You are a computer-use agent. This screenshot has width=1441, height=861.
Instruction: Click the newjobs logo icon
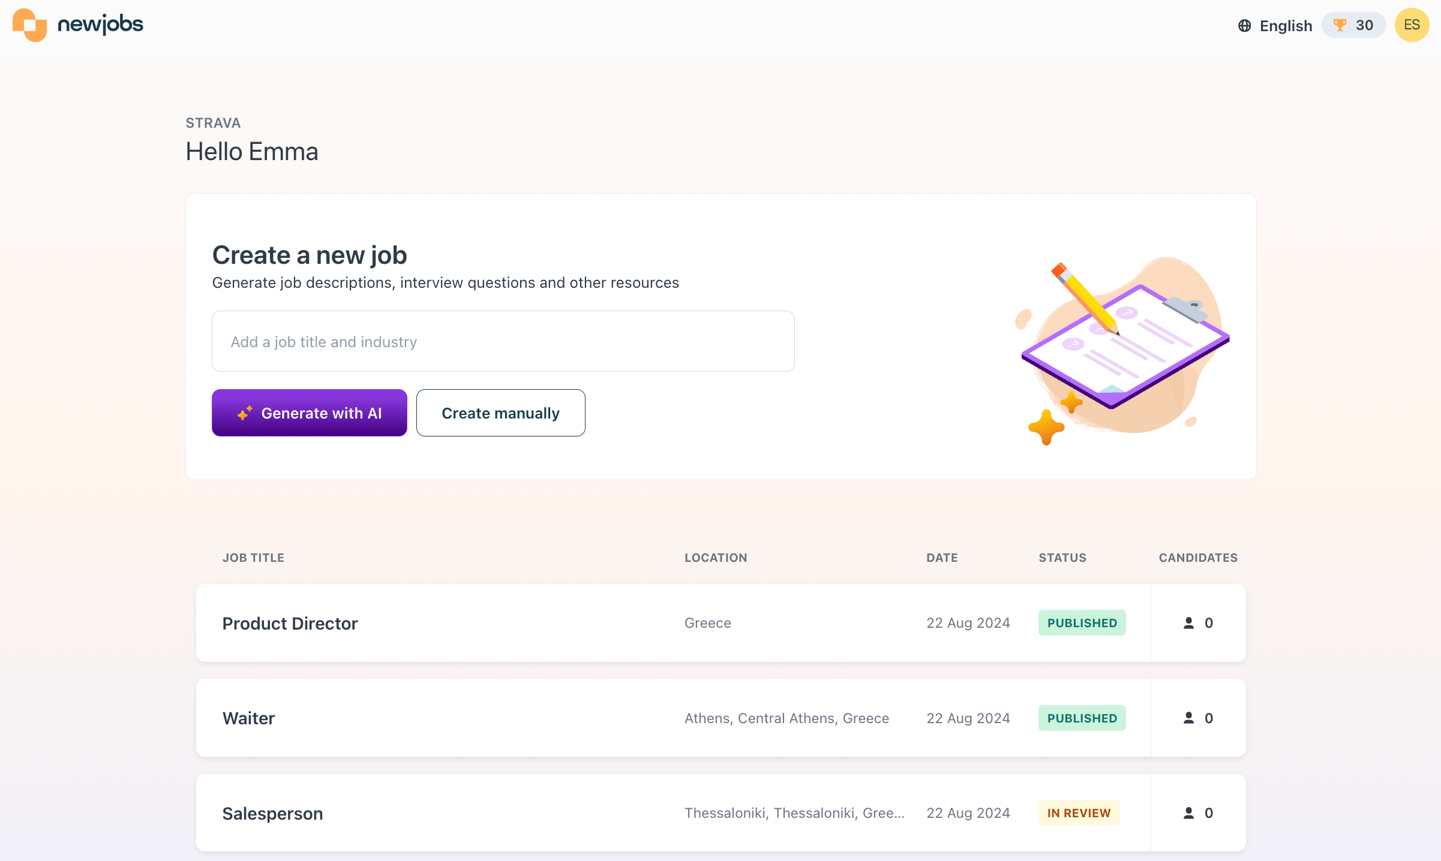coord(29,25)
